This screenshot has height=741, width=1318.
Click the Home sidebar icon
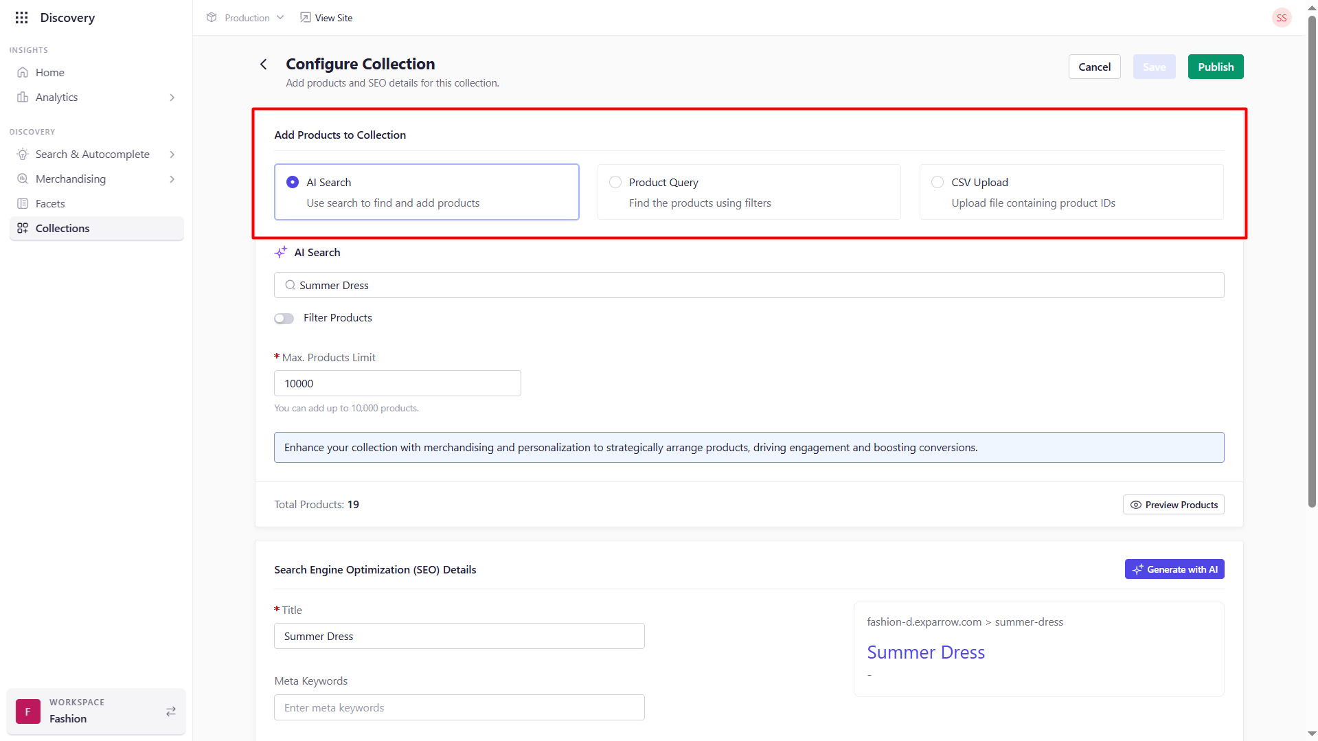point(23,73)
